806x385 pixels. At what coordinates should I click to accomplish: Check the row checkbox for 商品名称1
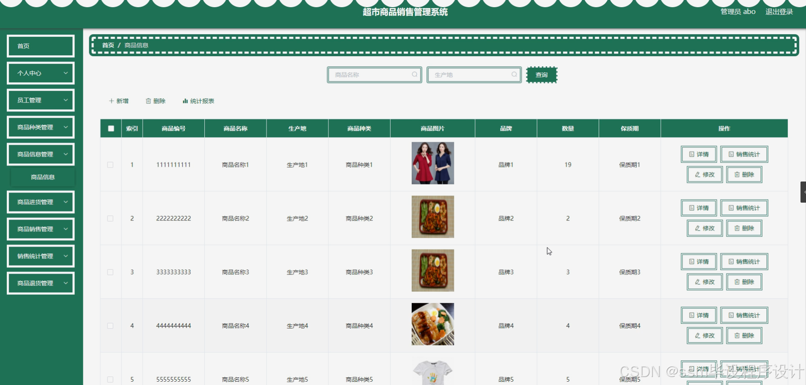click(x=110, y=165)
